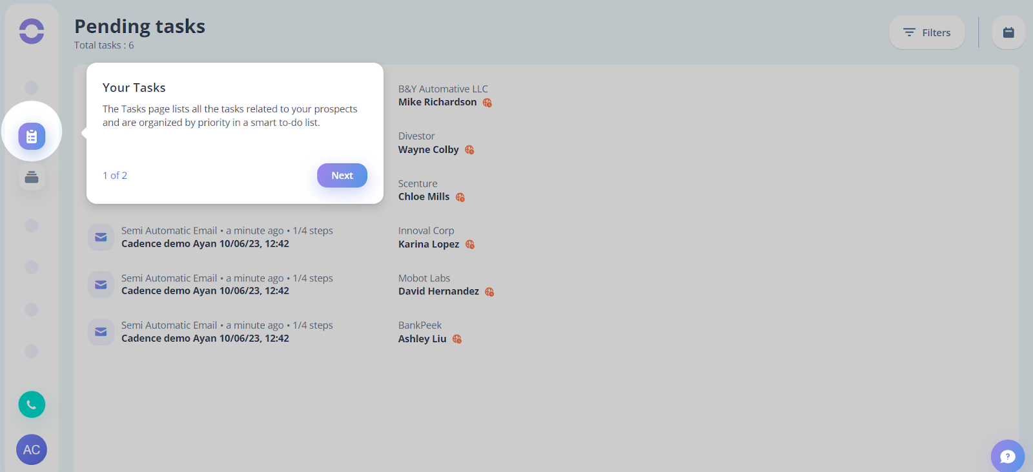Open the calendar icon beside Filters
Viewport: 1033px width, 472px height.
1008,32
